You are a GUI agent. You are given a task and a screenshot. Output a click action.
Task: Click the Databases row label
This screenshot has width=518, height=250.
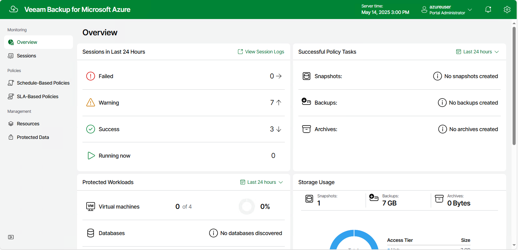(112, 233)
